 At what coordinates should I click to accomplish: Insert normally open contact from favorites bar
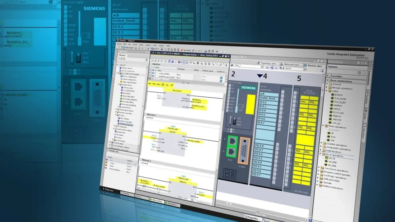pos(149,84)
